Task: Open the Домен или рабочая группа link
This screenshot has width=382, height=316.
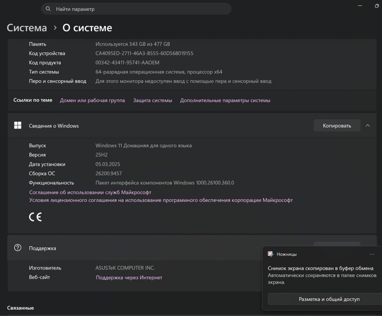Action: point(92,100)
